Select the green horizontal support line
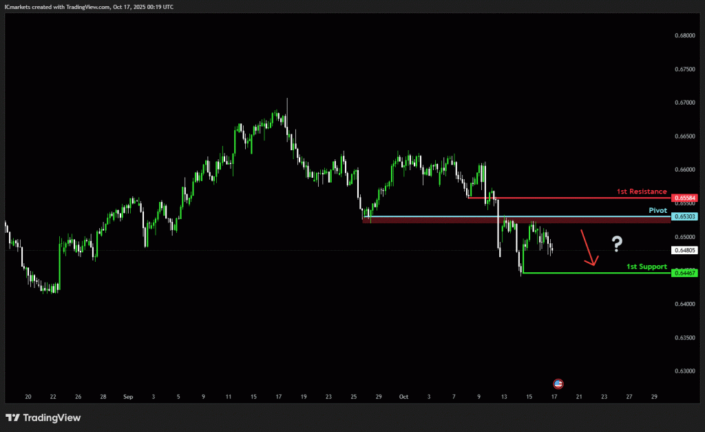Viewport: 705px width, 432px height. (592, 274)
